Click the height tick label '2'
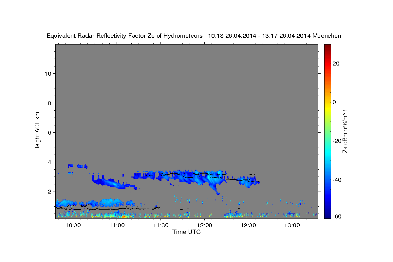Image resolution: width=393 pixels, height=262 pixels. tap(50, 192)
